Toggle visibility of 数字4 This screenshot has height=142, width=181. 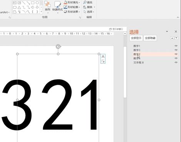pyautogui.click(x=176, y=58)
